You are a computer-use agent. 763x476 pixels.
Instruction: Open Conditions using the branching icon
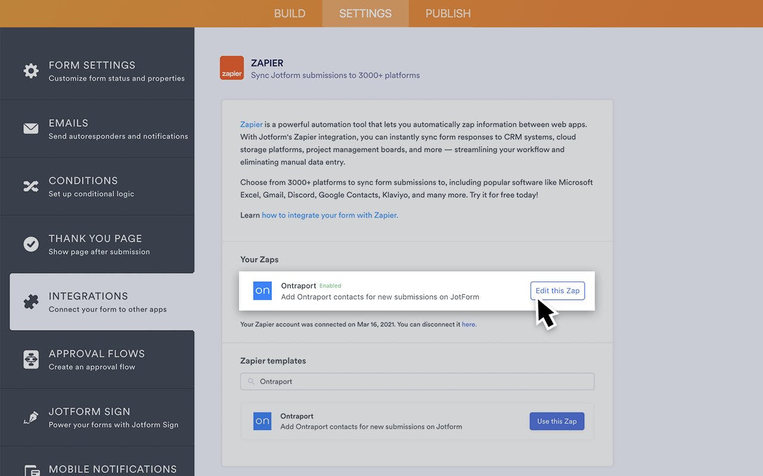coord(31,186)
